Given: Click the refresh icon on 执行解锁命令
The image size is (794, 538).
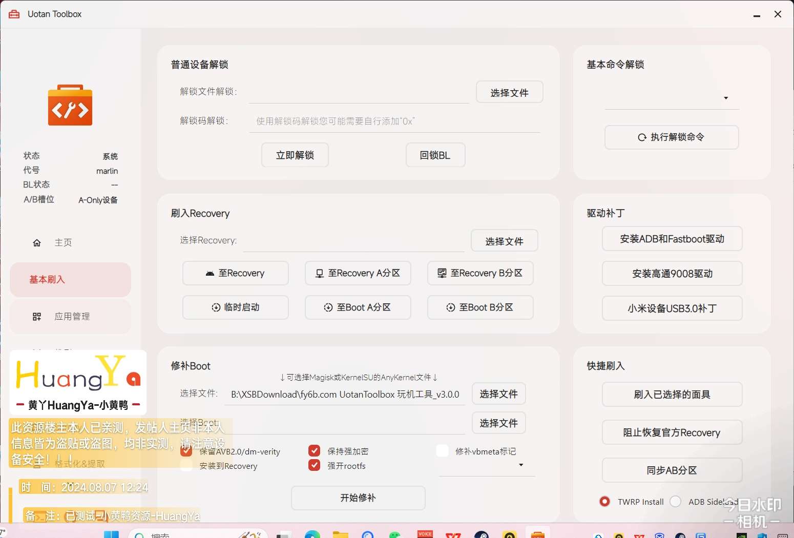Looking at the screenshot, I should click(x=642, y=137).
